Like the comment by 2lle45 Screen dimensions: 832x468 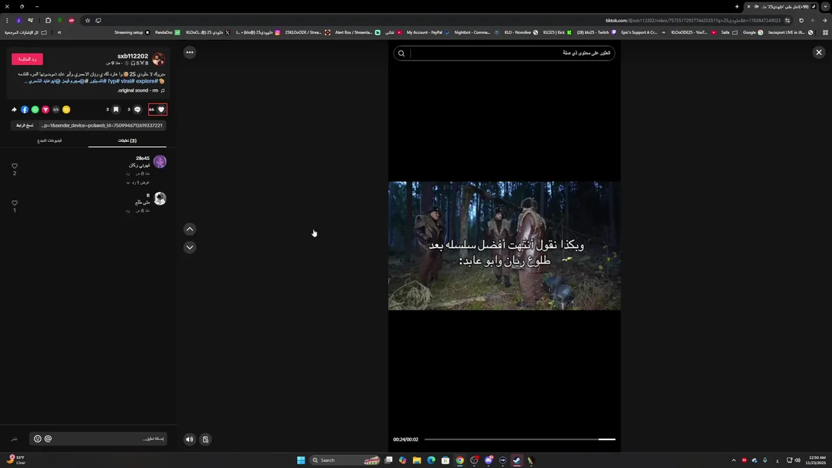14,166
